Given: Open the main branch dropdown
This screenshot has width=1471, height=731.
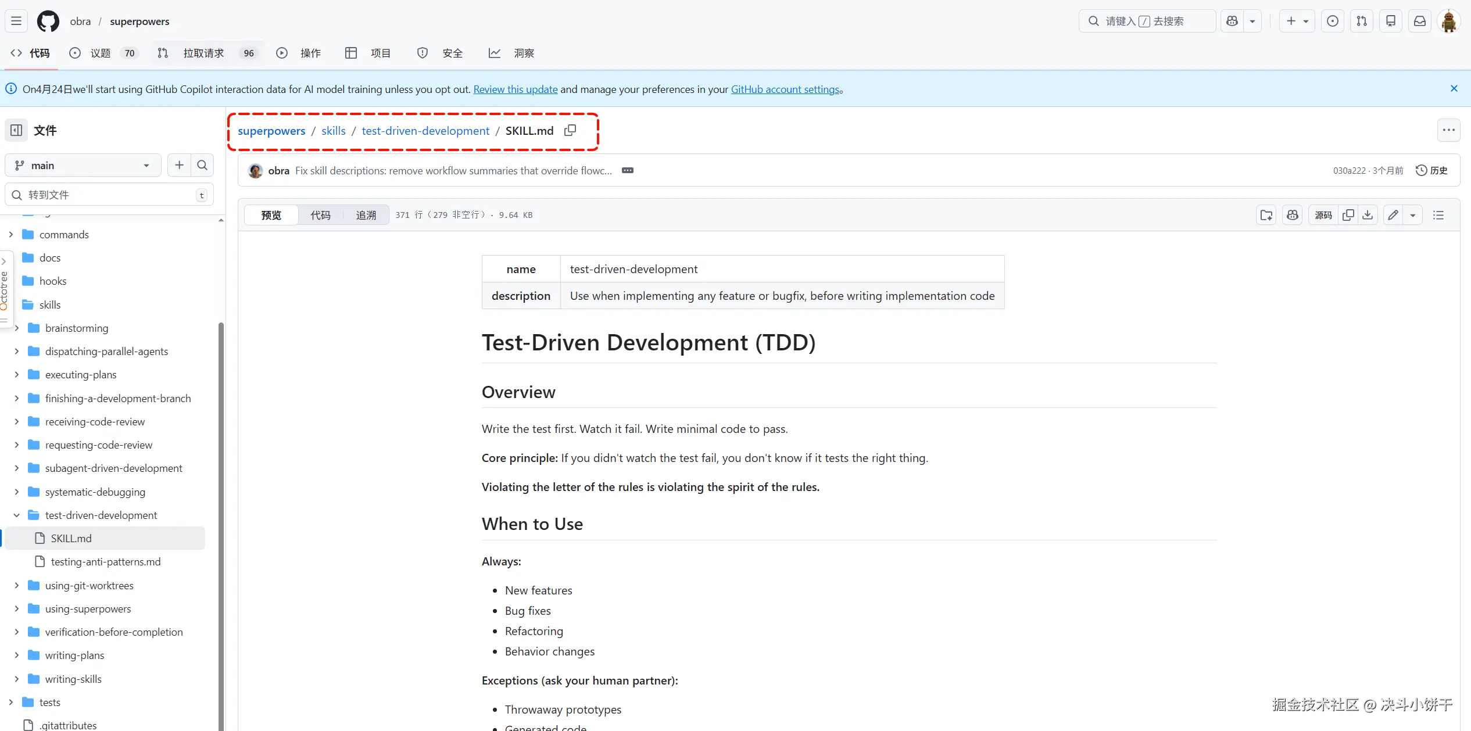Looking at the screenshot, I should (83, 166).
